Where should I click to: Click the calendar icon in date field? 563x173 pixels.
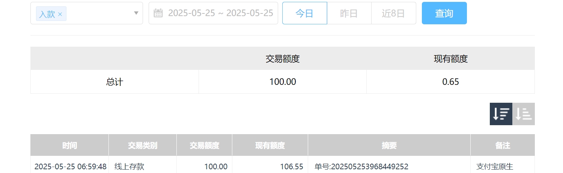tap(158, 13)
